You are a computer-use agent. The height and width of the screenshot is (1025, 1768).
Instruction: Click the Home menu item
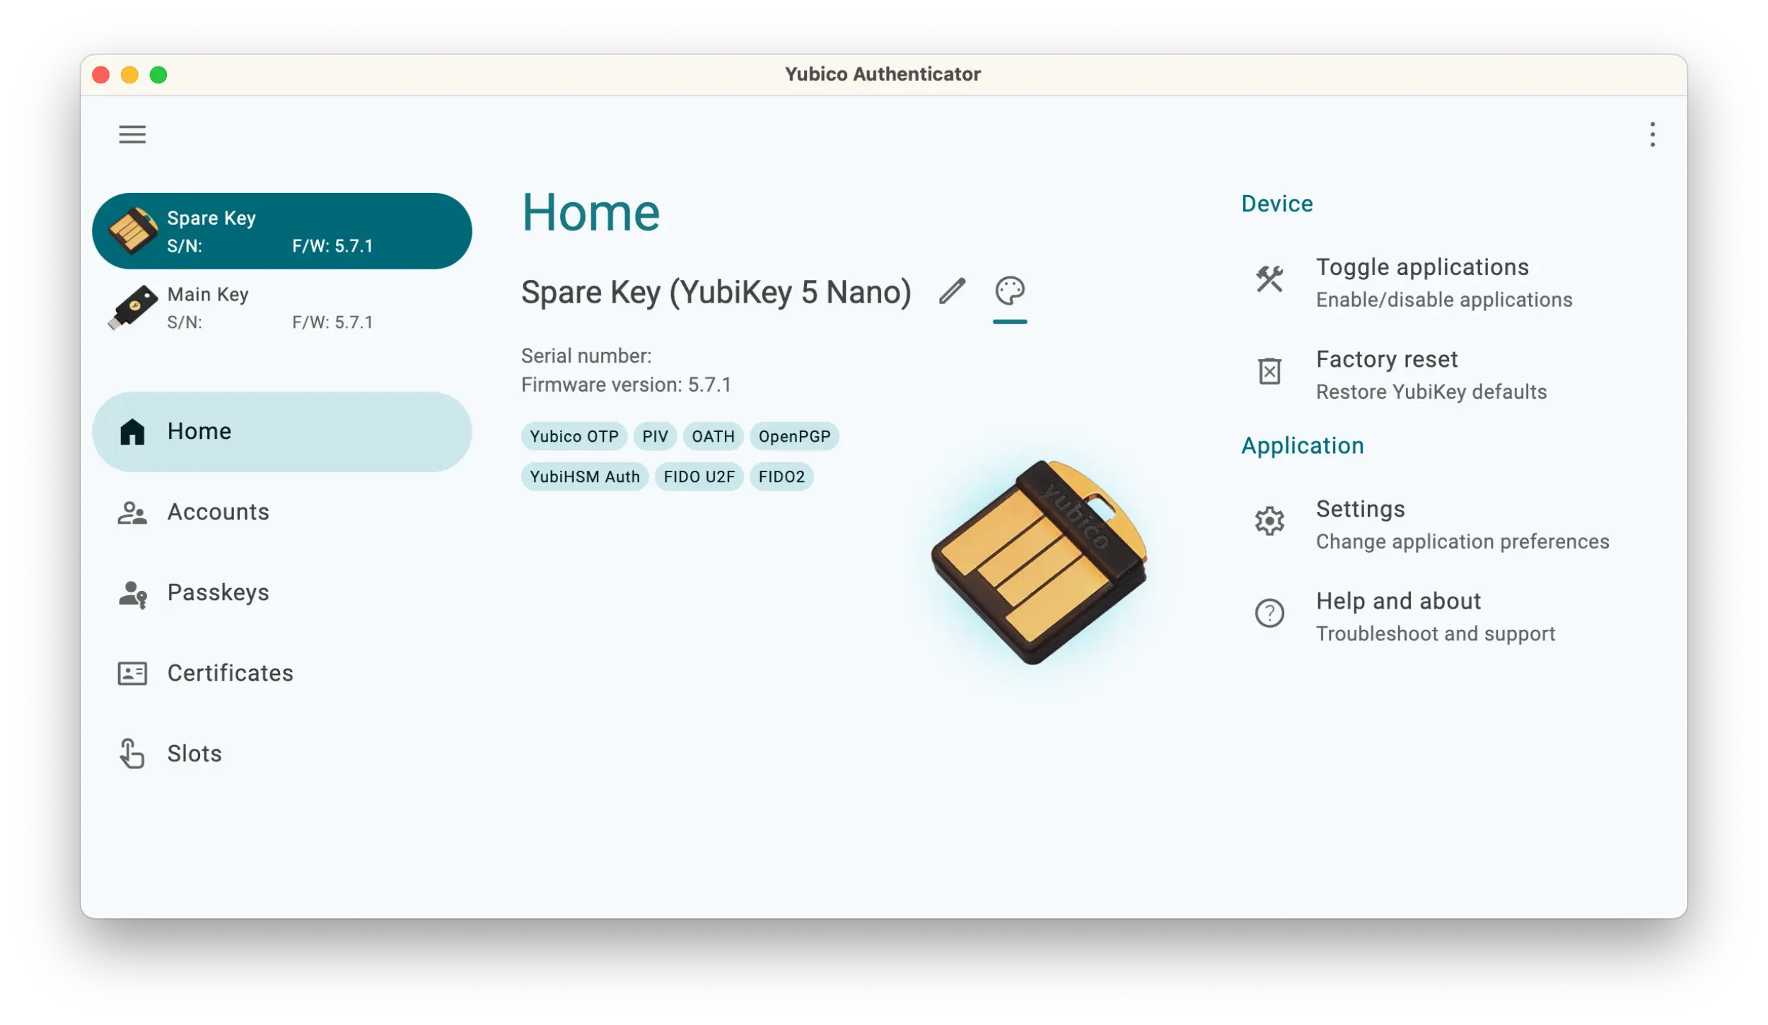pyautogui.click(x=282, y=430)
